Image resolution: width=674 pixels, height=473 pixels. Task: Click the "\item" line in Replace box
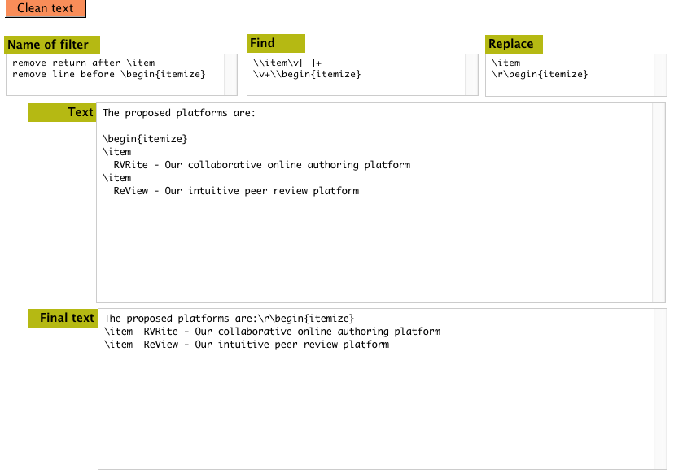505,63
